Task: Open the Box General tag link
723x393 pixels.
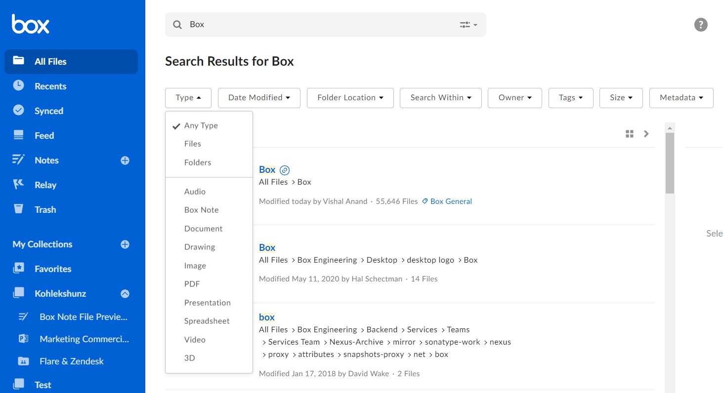Action: pyautogui.click(x=450, y=201)
